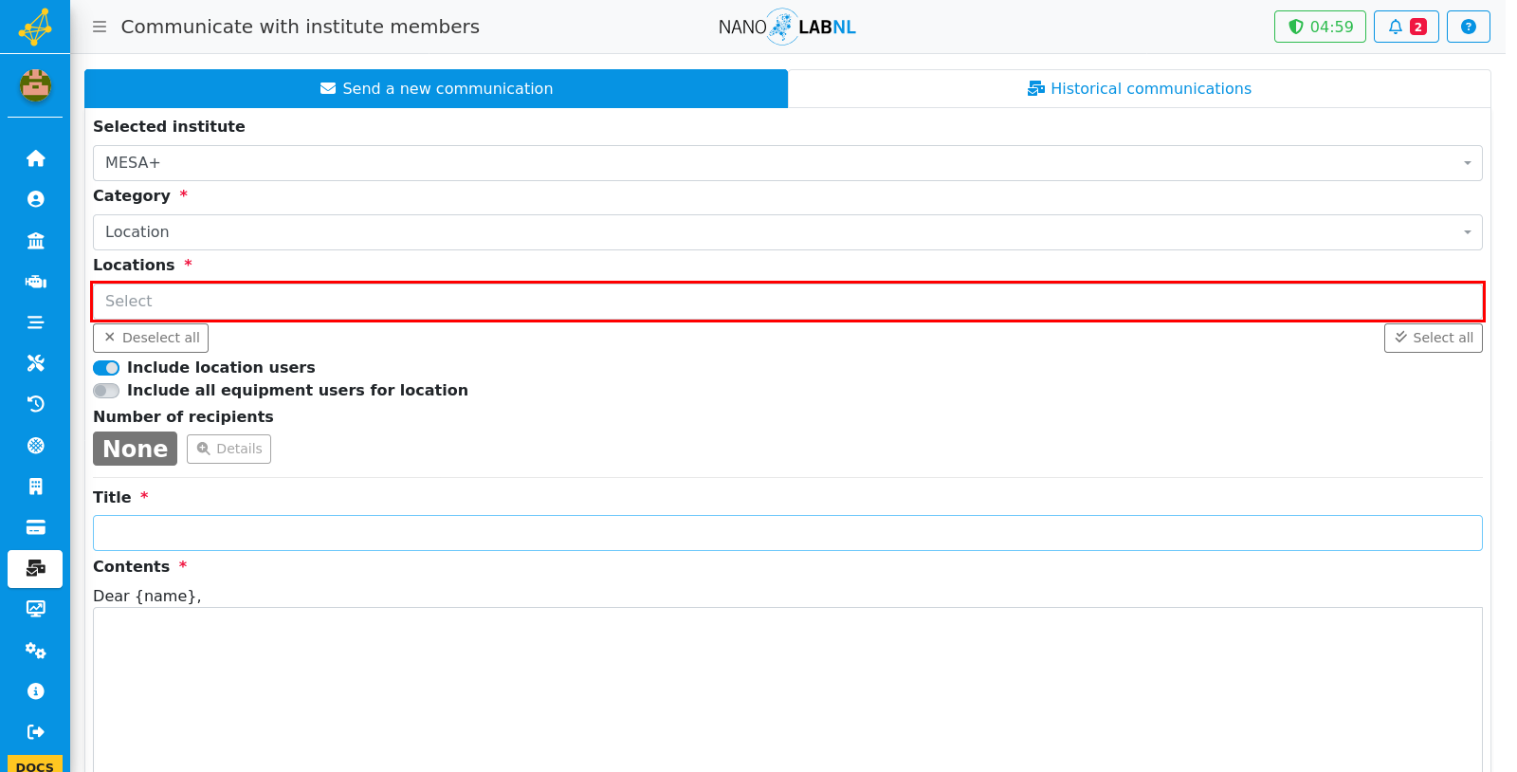Open the institute building sidebar icon
This screenshot has width=1517, height=772.
click(35, 240)
